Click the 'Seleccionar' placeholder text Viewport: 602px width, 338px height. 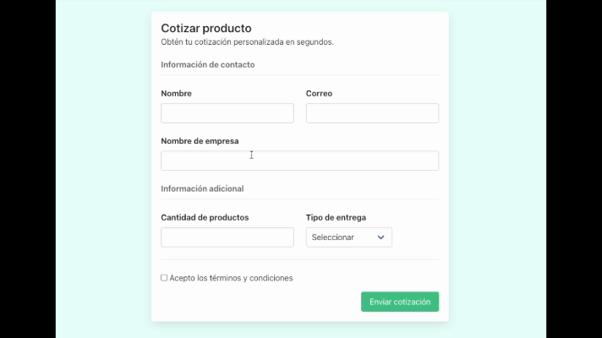click(x=332, y=237)
